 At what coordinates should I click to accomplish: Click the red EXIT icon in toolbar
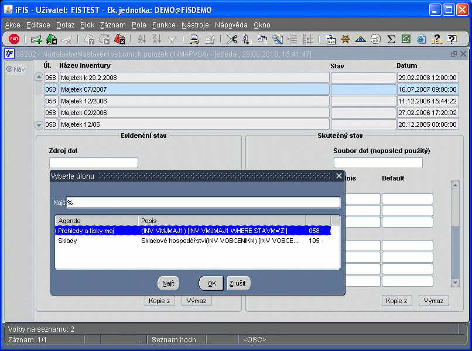point(14,40)
